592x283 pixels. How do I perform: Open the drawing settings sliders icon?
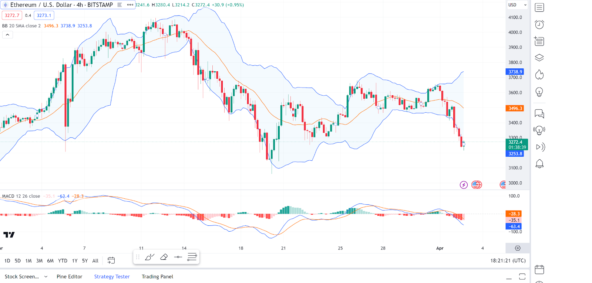point(192,257)
